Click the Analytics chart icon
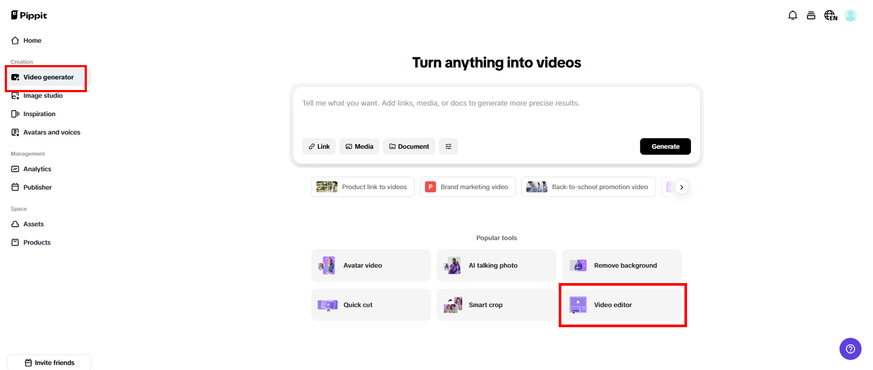 coord(15,169)
